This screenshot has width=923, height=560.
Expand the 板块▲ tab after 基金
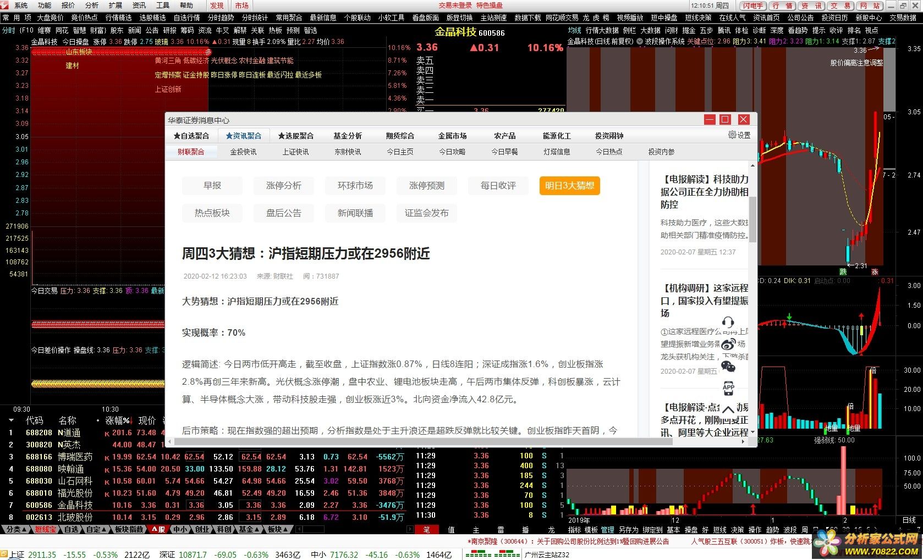pyautogui.click(x=278, y=529)
